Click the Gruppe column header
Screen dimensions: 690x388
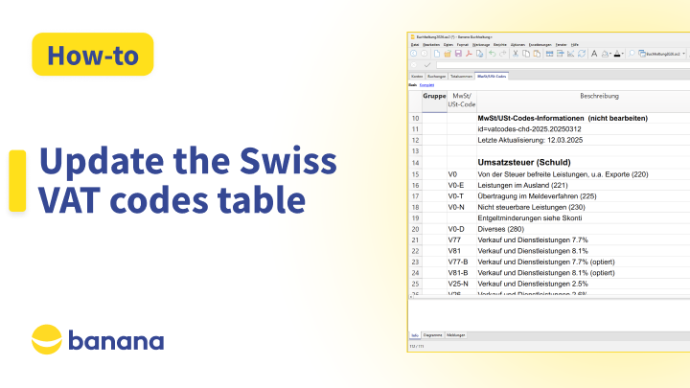tap(434, 102)
